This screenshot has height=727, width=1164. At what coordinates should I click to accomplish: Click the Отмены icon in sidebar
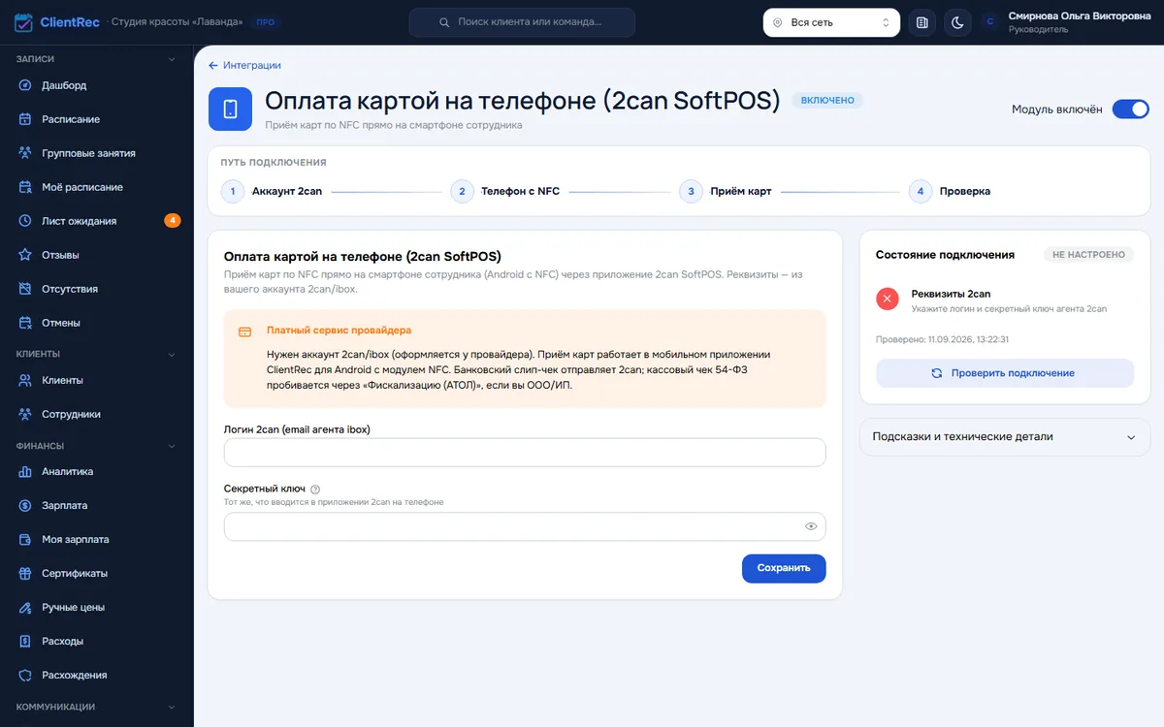coord(26,323)
